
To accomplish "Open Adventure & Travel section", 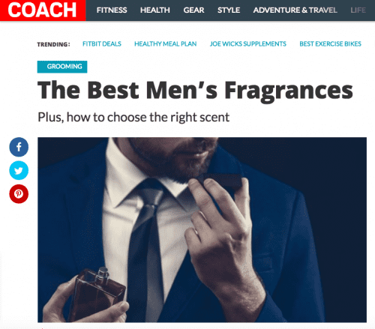I will [x=295, y=10].
